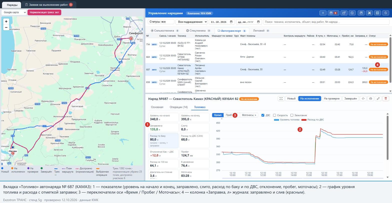Click the refresh icon in blue header

click(x=386, y=13)
